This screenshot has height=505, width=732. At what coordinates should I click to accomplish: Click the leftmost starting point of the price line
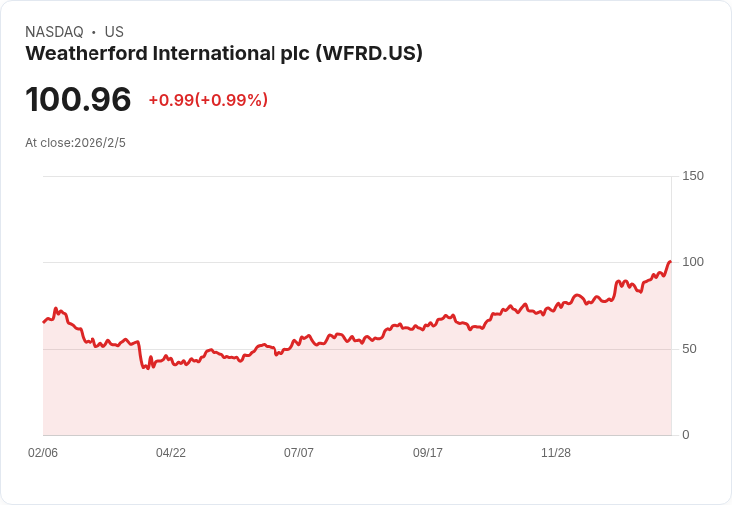coord(44,322)
